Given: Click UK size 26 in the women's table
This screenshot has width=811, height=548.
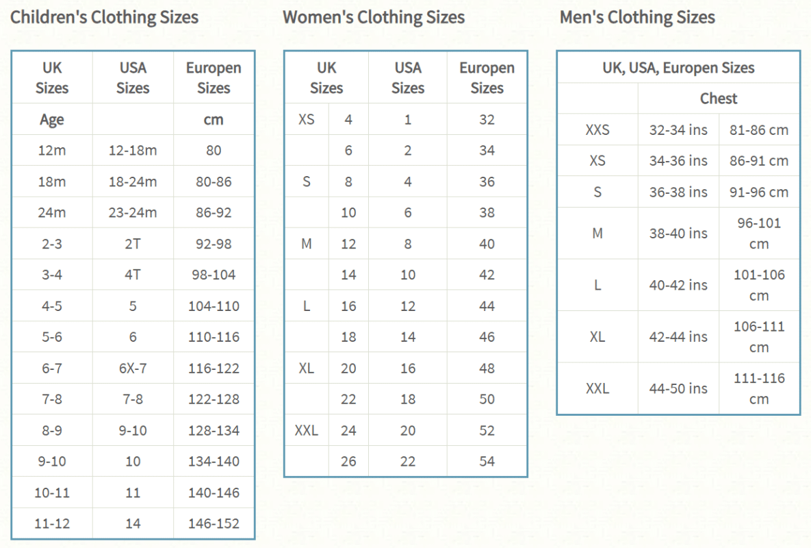Looking at the screenshot, I should tap(348, 462).
